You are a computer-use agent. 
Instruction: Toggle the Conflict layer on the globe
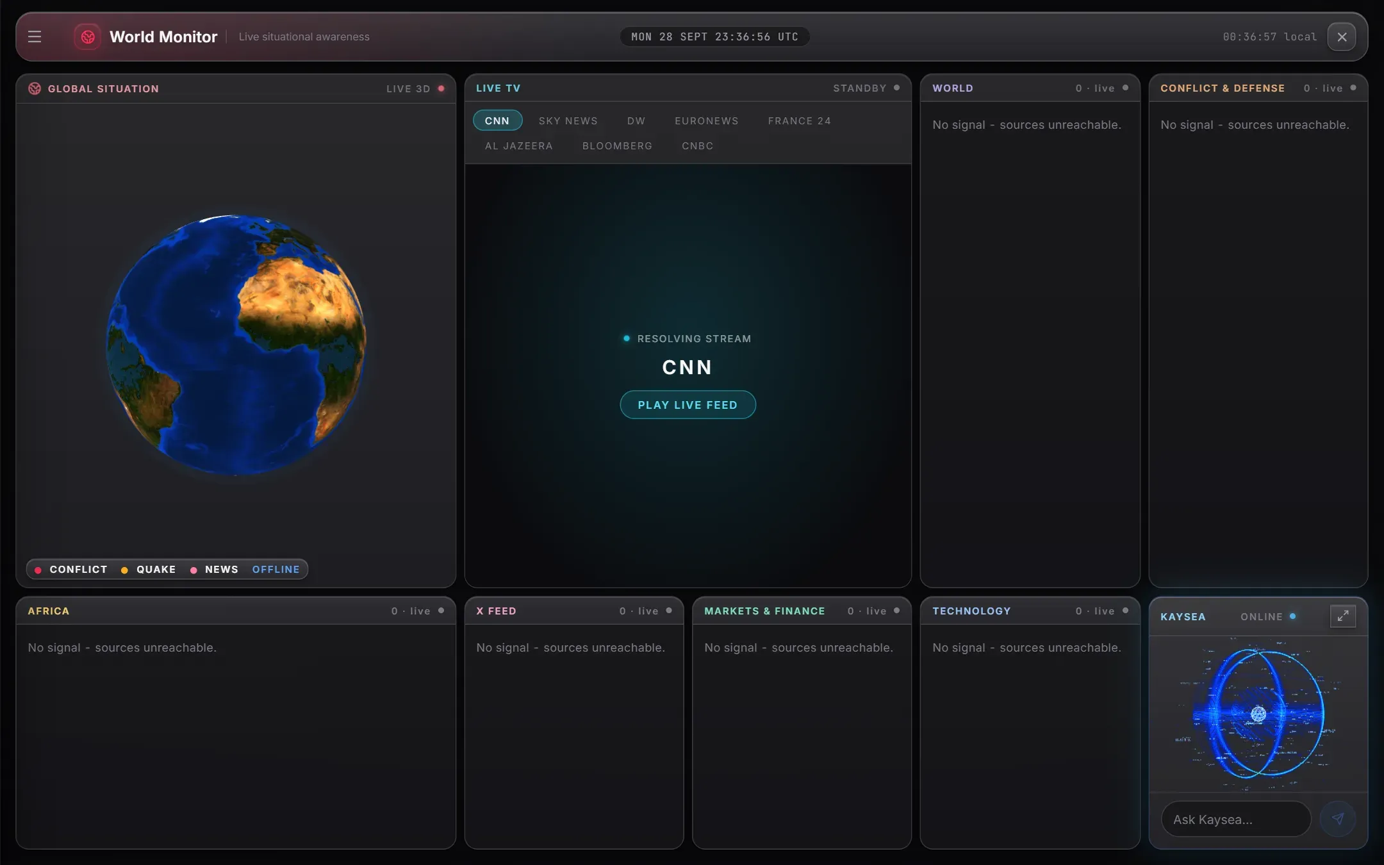71,569
